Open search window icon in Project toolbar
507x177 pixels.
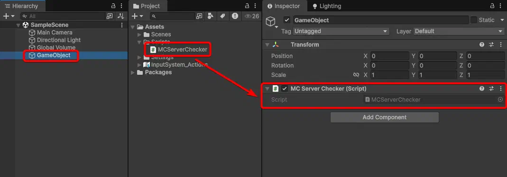click(199, 16)
